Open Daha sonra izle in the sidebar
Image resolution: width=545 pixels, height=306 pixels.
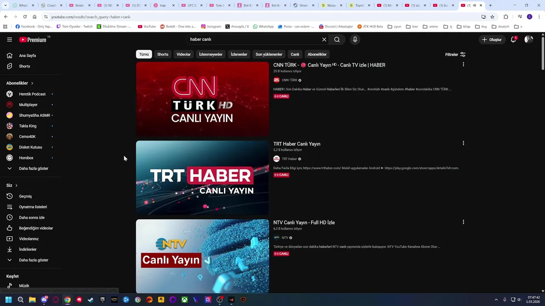click(31, 218)
